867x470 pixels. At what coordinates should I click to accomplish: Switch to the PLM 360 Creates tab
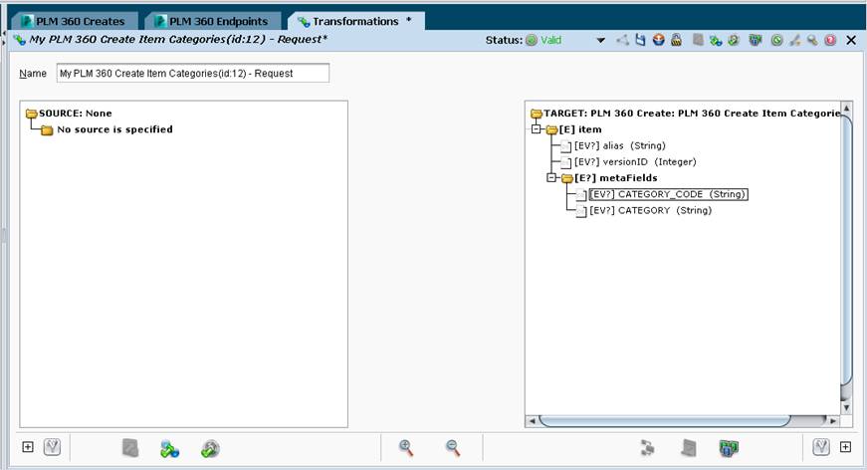tap(73, 21)
